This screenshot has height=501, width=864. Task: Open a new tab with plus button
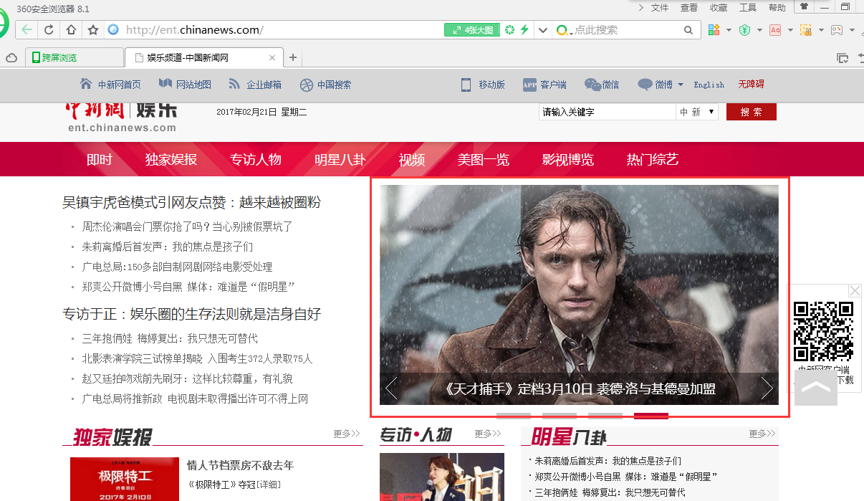pyautogui.click(x=292, y=57)
